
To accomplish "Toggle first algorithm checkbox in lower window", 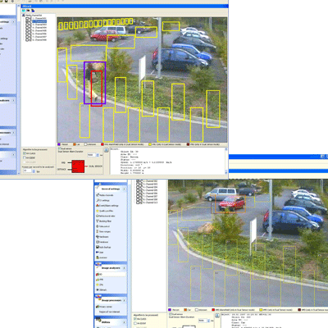I will [x=135, y=319].
